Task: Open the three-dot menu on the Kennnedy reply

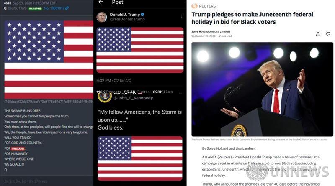Action: click(x=180, y=93)
